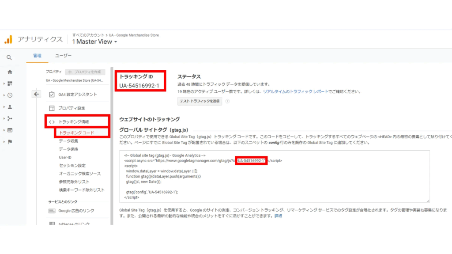
Task: Select データ収集 menu item
Action: click(68, 141)
